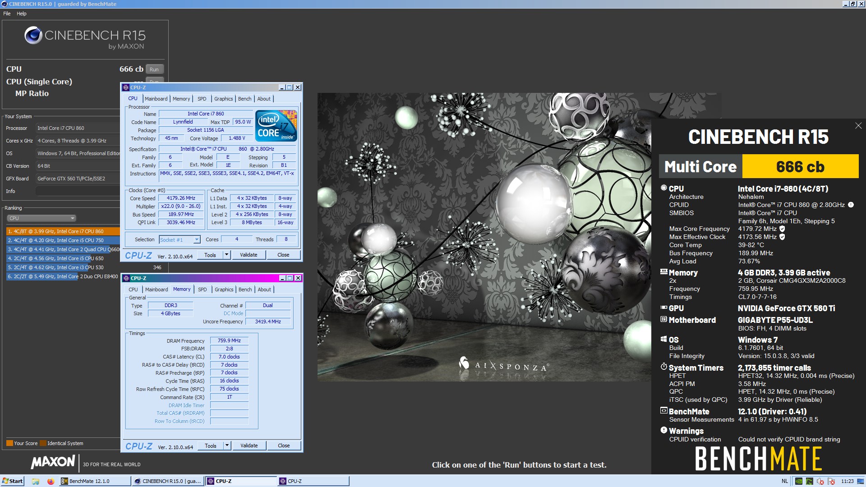Click the Windows Explorer taskbar icon
Screen dimensions: 866x487
pos(36,481)
